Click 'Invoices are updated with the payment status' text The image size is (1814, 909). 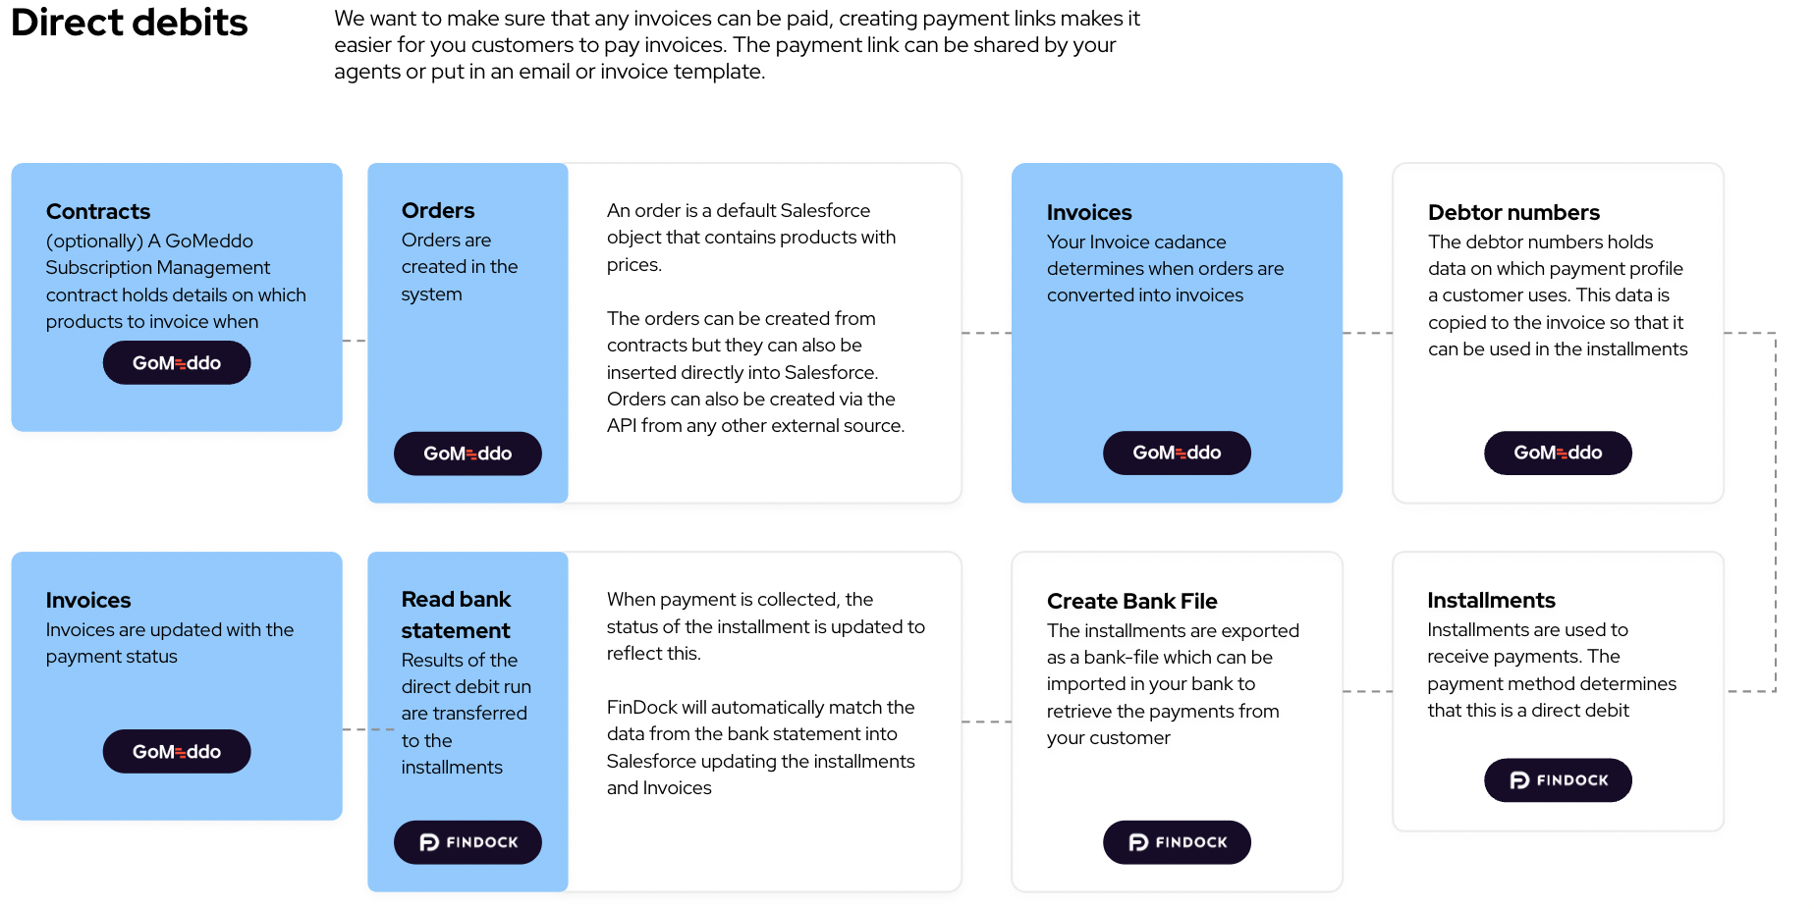[x=169, y=643]
